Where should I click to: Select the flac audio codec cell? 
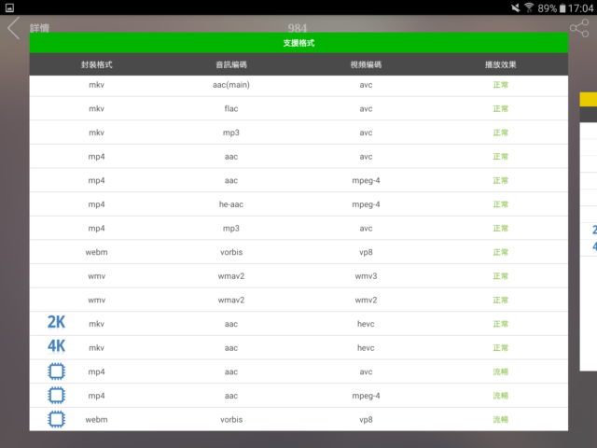tap(231, 108)
